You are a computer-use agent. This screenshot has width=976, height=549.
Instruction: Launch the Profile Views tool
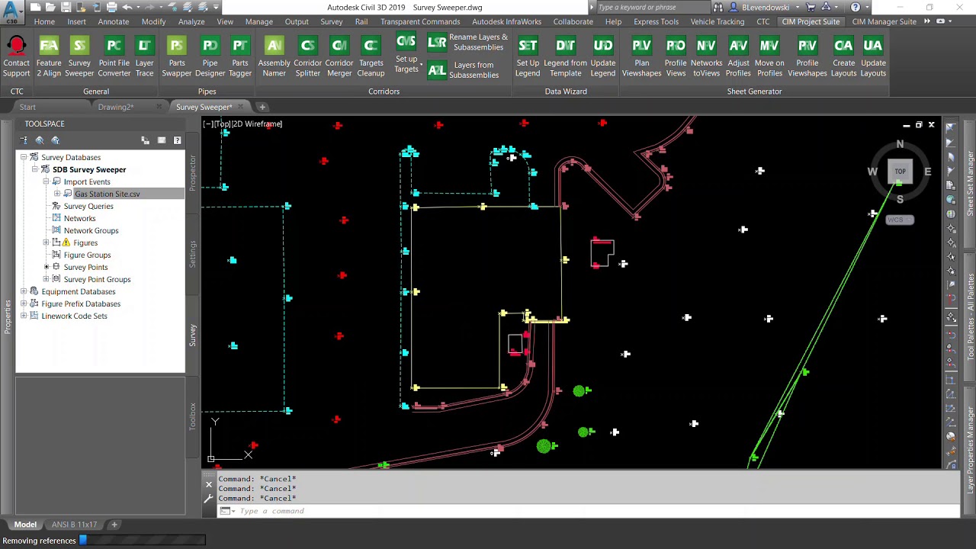pyautogui.click(x=676, y=57)
